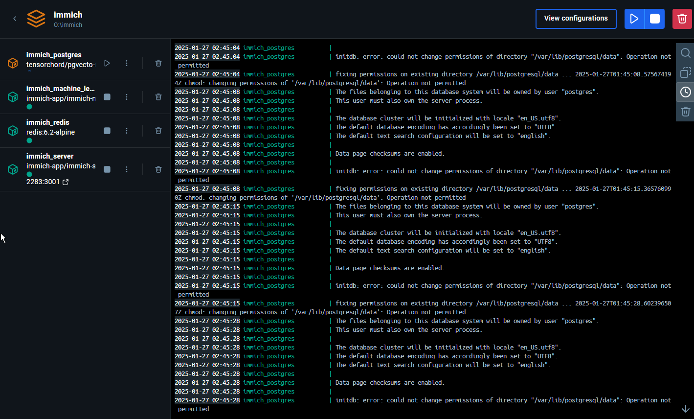
Task: Stop the immich_server container
Action: coord(107,169)
